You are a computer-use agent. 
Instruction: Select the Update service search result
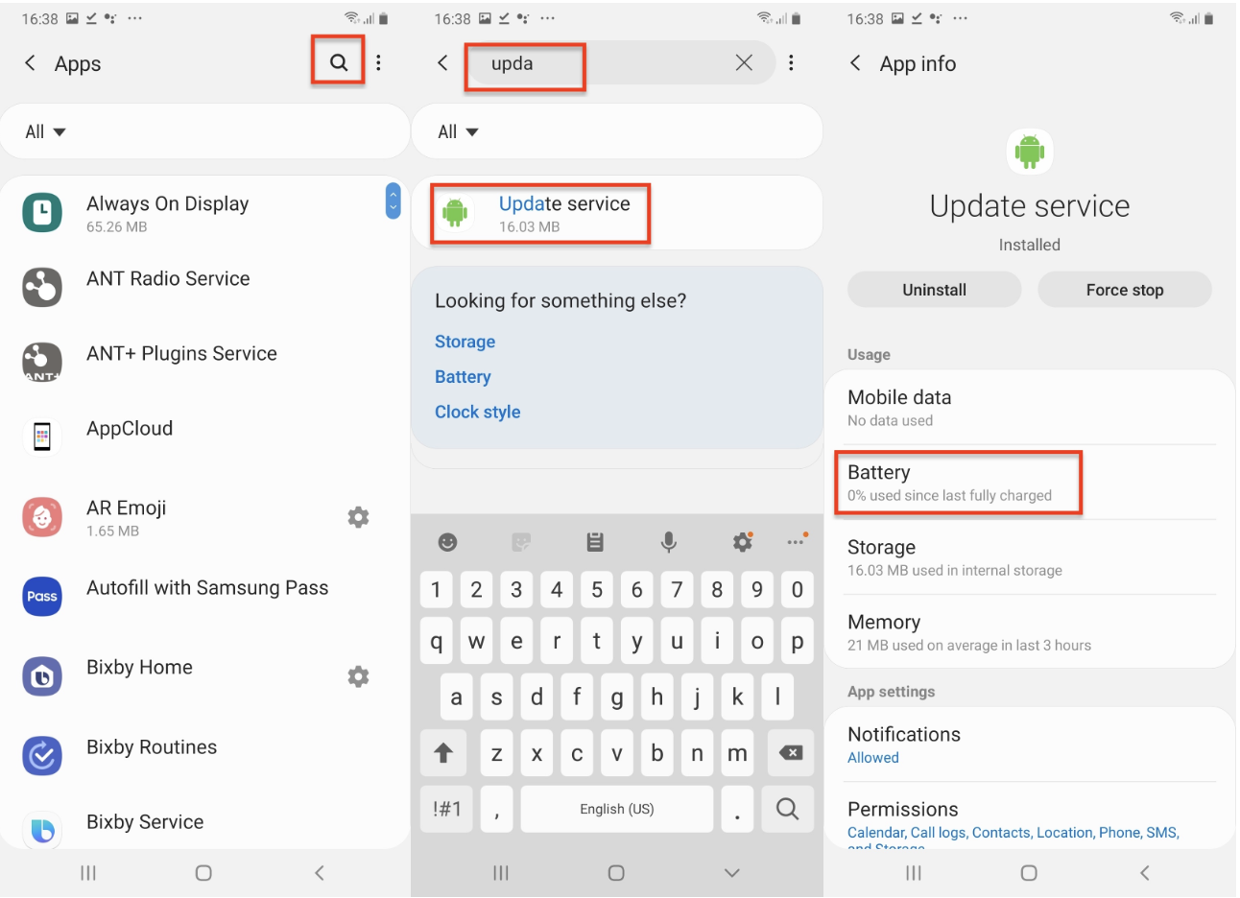click(617, 213)
